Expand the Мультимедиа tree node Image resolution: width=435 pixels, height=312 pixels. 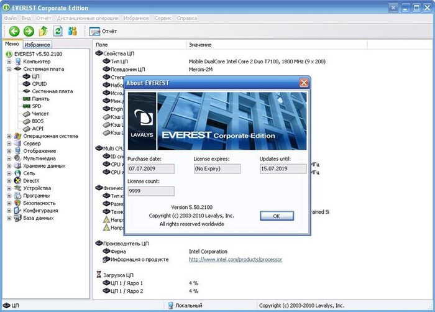pos(9,158)
